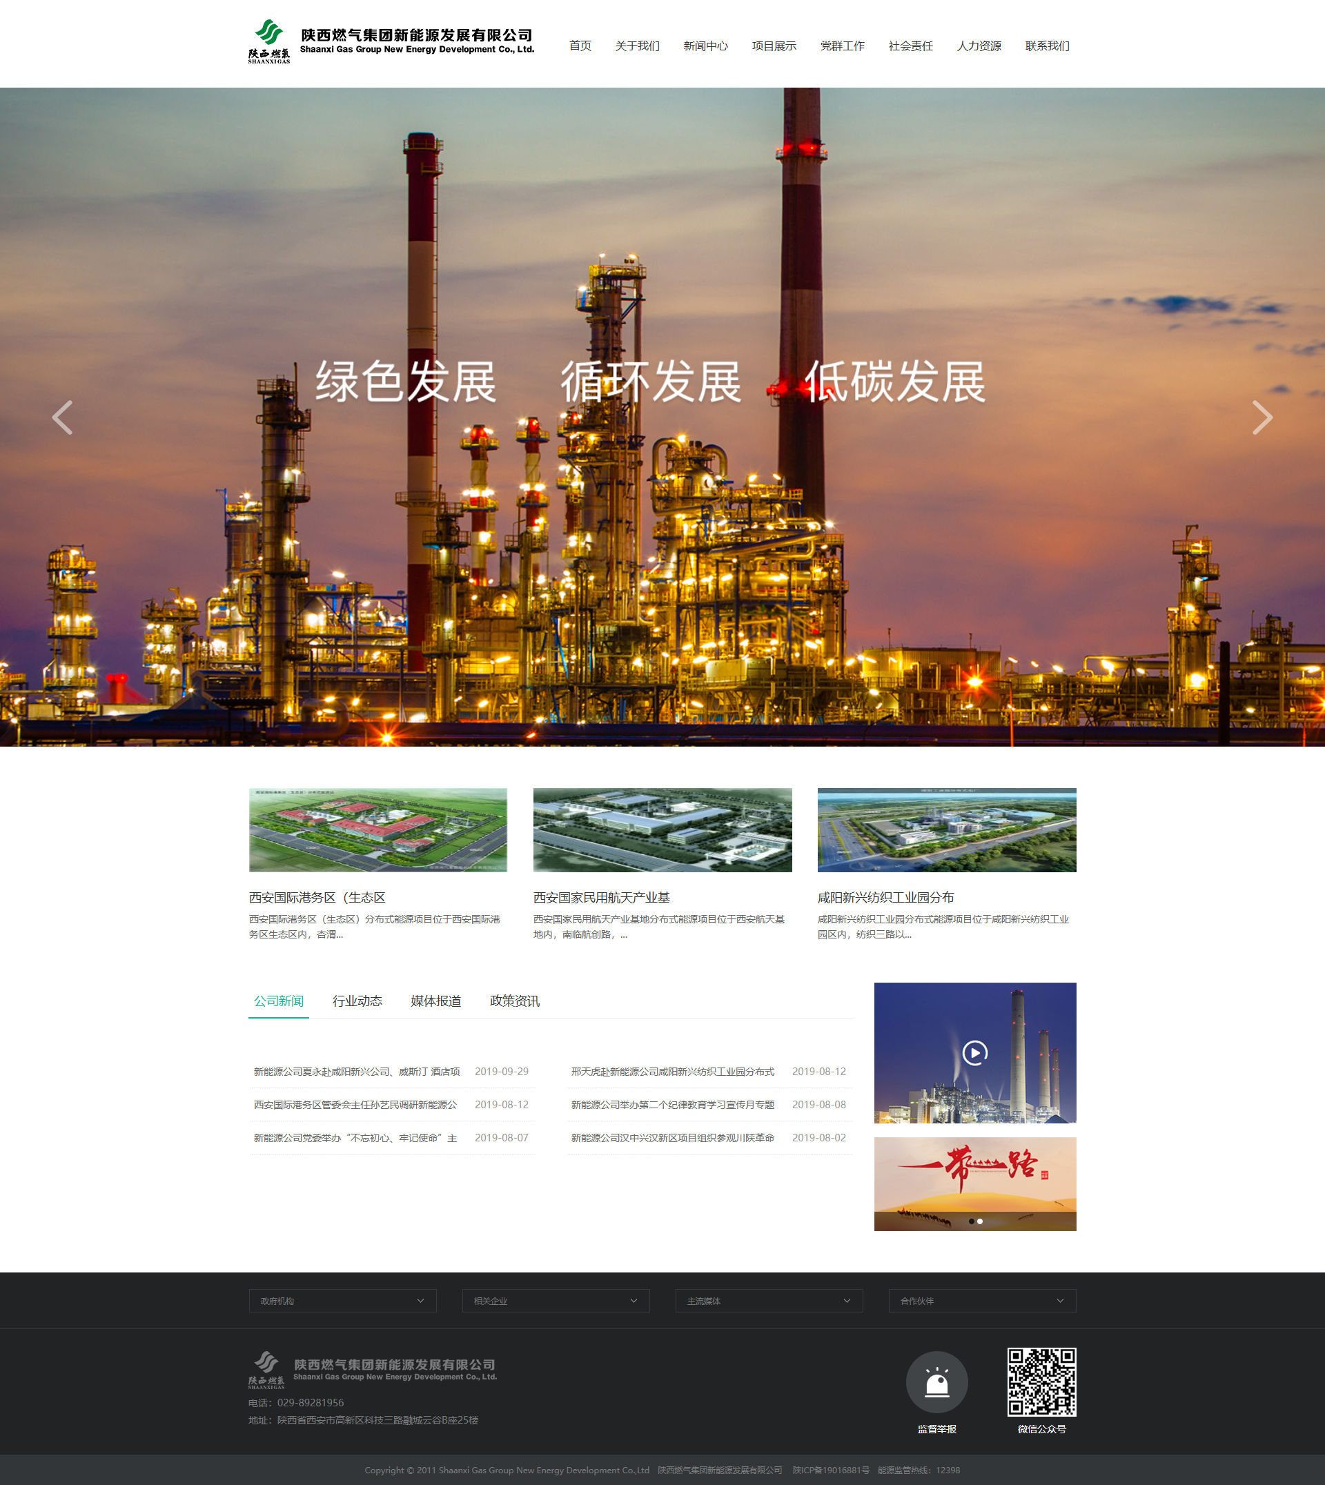Play the power plant video
1325x1485 pixels.
pos(975,1052)
